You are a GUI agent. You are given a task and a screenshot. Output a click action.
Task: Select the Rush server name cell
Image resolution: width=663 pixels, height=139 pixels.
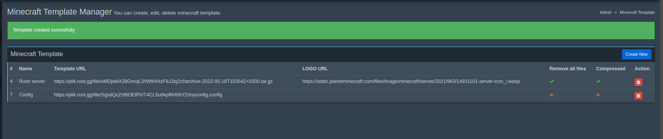pyautogui.click(x=32, y=81)
